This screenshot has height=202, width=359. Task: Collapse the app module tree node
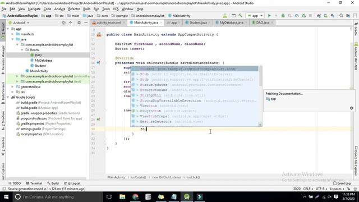click(8, 29)
